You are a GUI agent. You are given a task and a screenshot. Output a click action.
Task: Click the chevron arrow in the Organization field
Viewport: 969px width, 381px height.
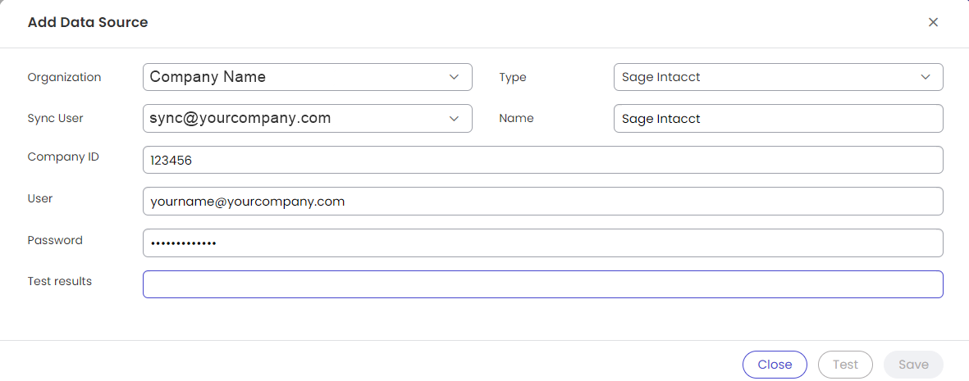[x=455, y=77]
